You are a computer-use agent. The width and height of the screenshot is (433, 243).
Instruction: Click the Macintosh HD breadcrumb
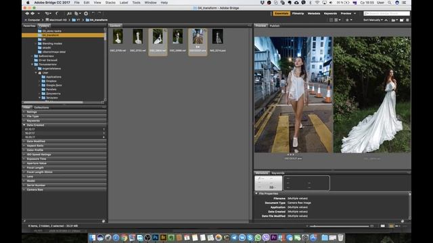[56, 20]
